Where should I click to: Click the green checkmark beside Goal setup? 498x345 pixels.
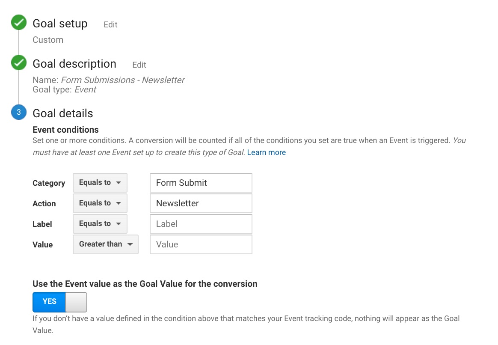(19, 23)
